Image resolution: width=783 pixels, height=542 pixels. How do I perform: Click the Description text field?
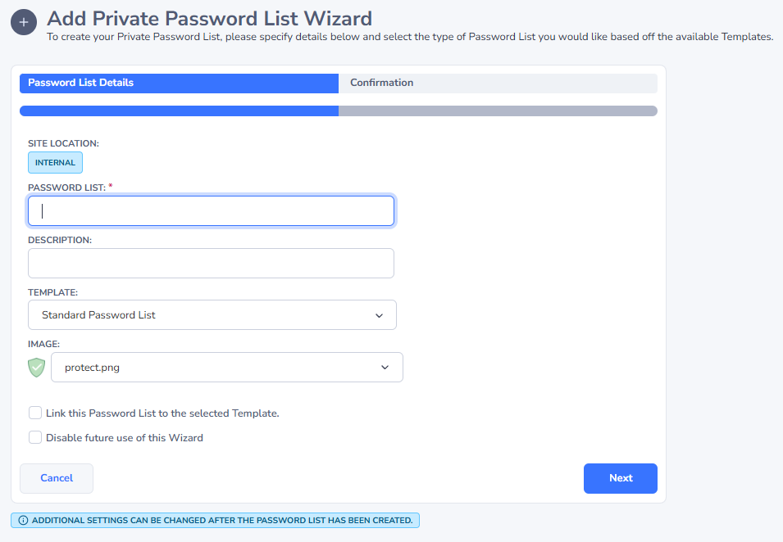[x=211, y=263]
